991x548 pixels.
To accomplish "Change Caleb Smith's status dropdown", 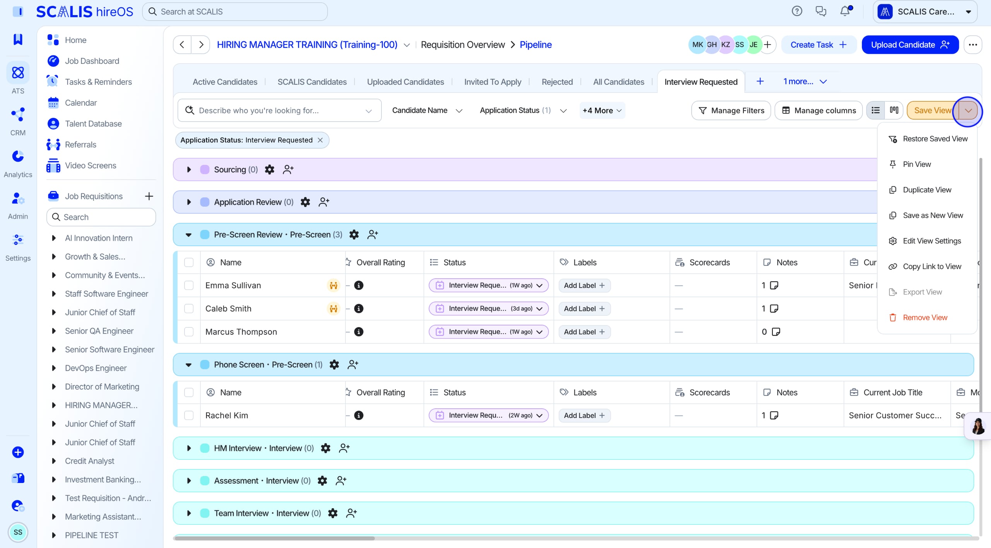I will point(489,308).
